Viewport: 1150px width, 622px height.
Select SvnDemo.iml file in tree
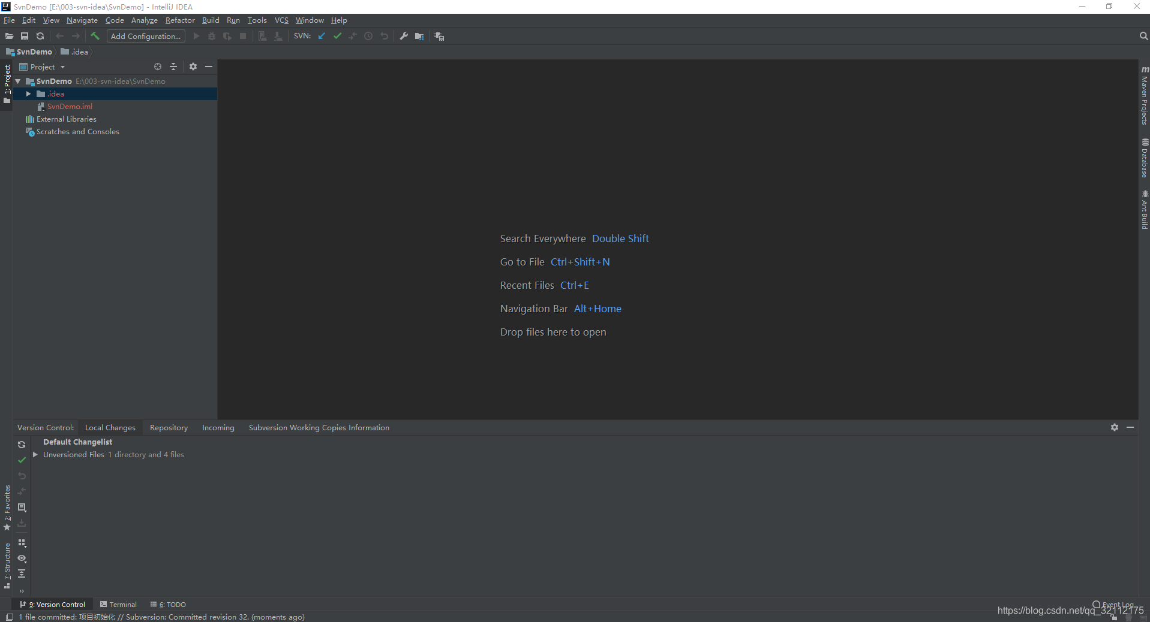pyautogui.click(x=70, y=106)
